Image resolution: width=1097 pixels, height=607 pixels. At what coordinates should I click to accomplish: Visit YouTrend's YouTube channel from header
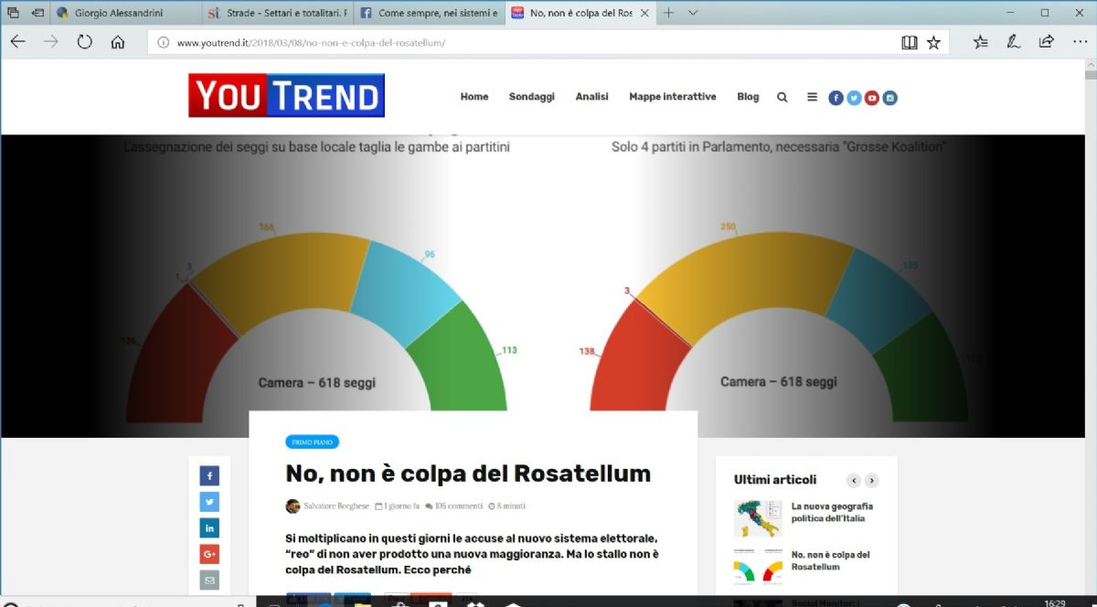coord(872,98)
